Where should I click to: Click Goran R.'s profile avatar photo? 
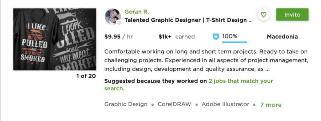113,17
